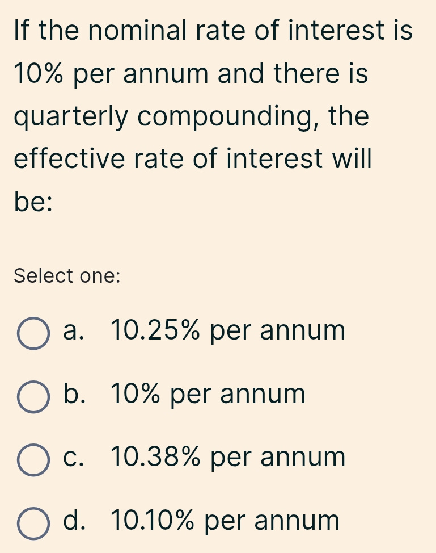Select the radio button for option a
The height and width of the screenshot is (553, 436).
click(x=32, y=333)
